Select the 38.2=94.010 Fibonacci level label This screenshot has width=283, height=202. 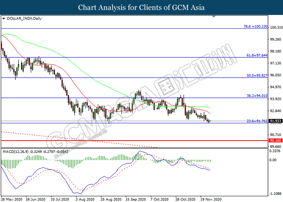tap(257, 96)
